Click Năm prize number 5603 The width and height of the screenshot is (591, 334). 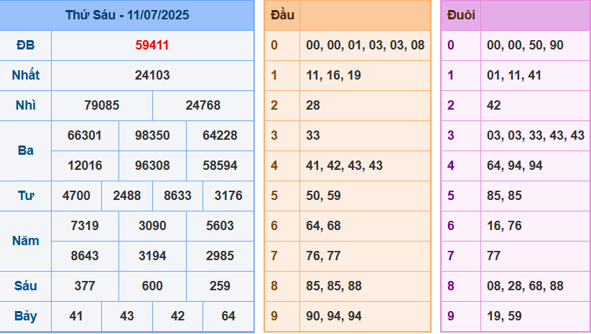coord(220,226)
